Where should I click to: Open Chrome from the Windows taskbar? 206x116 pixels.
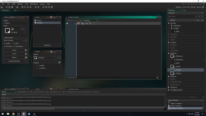(13, 114)
